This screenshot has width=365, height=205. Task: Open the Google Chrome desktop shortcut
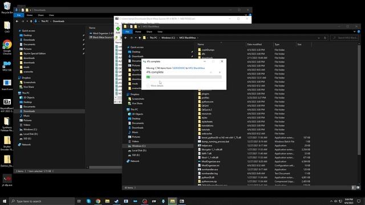click(x=7, y=47)
